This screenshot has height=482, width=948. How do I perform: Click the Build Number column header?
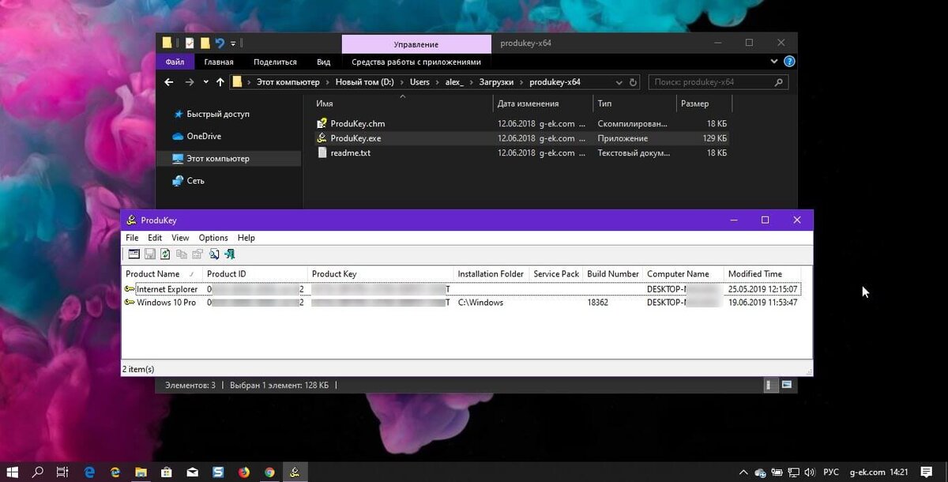click(613, 274)
